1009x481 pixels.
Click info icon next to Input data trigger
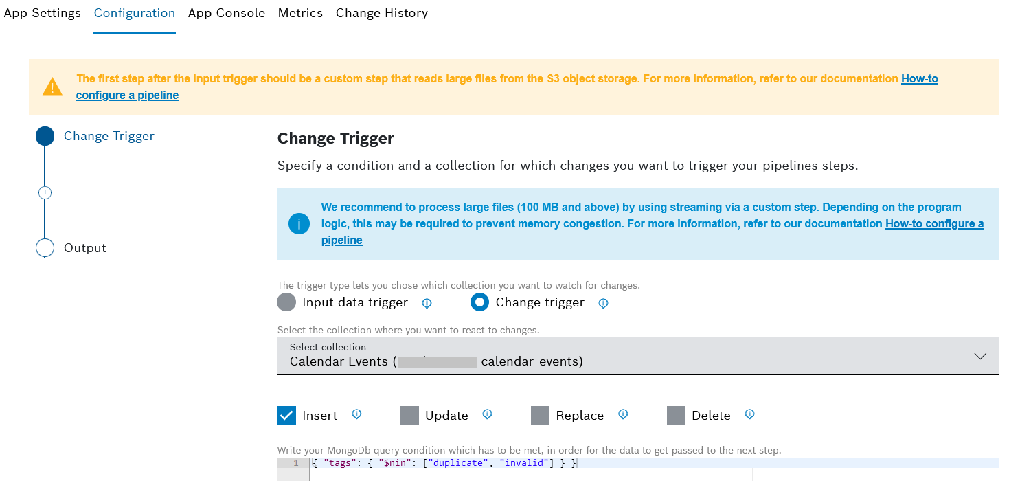(427, 303)
